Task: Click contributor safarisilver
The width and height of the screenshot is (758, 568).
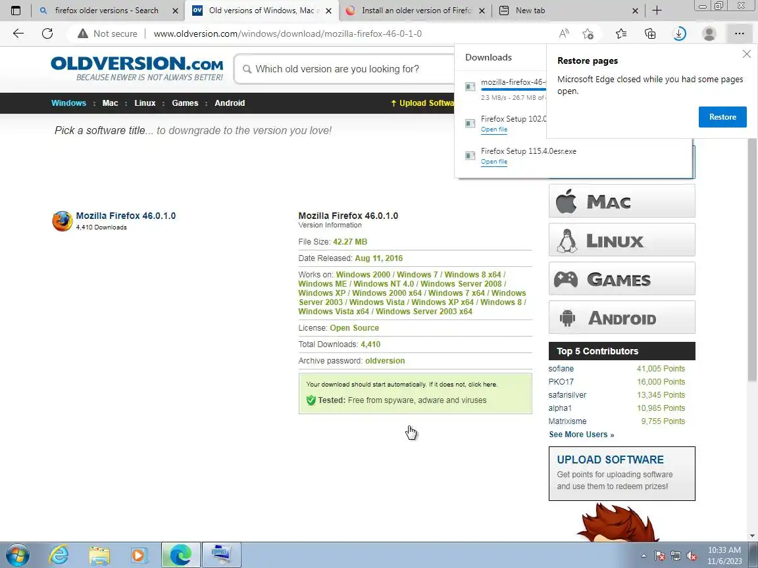Action: point(567,394)
